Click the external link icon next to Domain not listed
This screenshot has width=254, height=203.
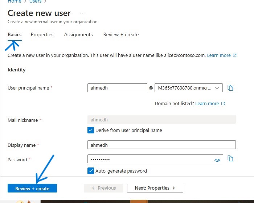[223, 104]
